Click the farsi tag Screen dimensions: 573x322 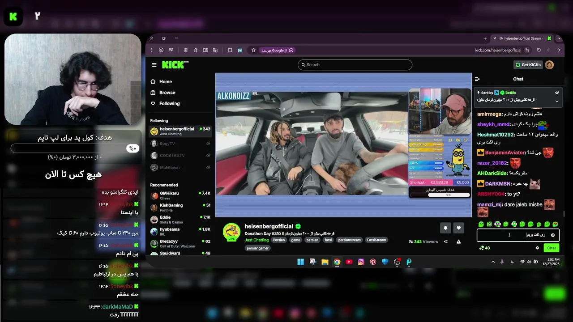pyautogui.click(x=328, y=240)
